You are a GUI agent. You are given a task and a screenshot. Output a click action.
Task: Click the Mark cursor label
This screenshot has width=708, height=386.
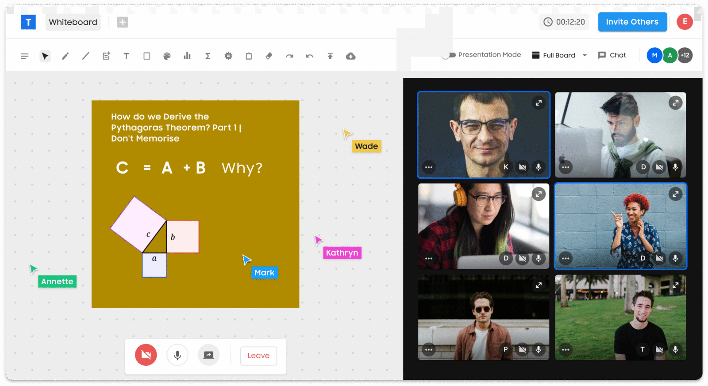[265, 273]
